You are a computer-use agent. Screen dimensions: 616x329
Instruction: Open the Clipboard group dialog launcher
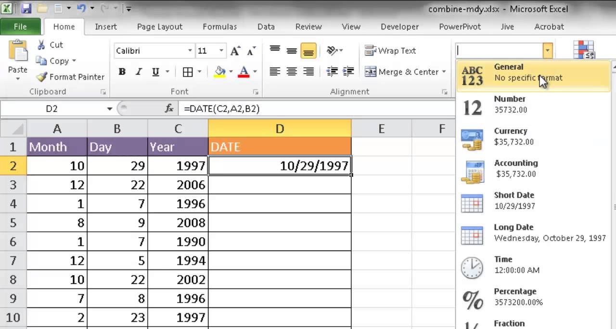[x=103, y=91]
